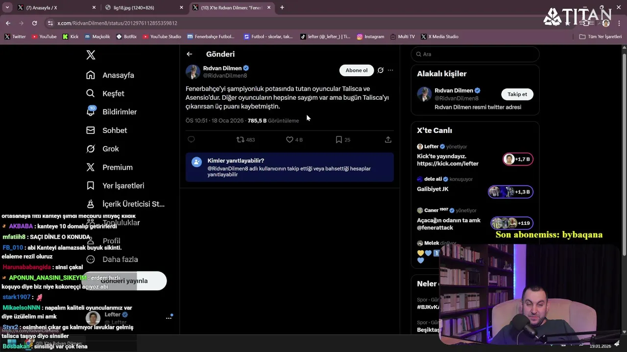627x352 pixels.
Task: Open Tüm Yer İşaretleri folder
Action: (600, 37)
